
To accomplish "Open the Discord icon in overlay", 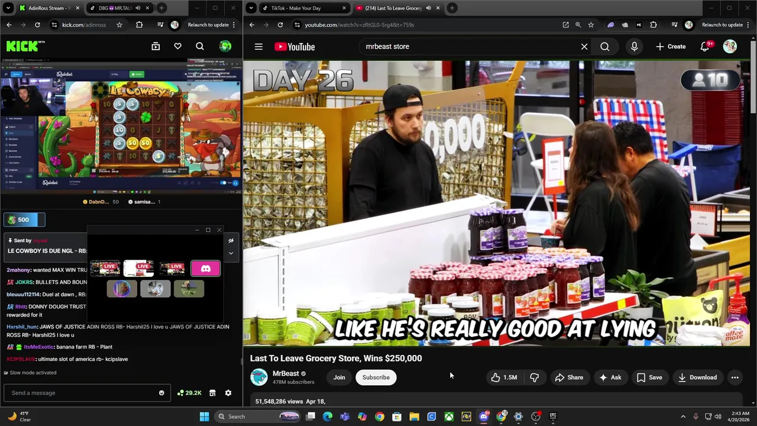I will pos(205,269).
